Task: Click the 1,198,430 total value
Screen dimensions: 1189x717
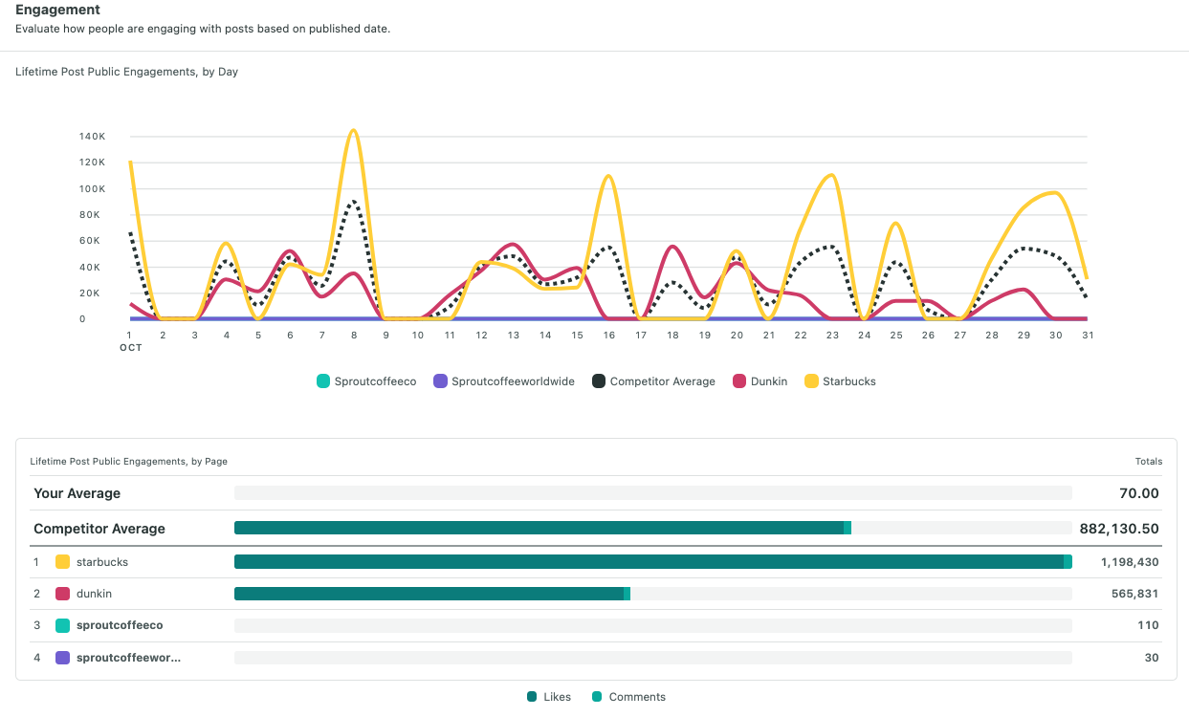Action: (1130, 562)
